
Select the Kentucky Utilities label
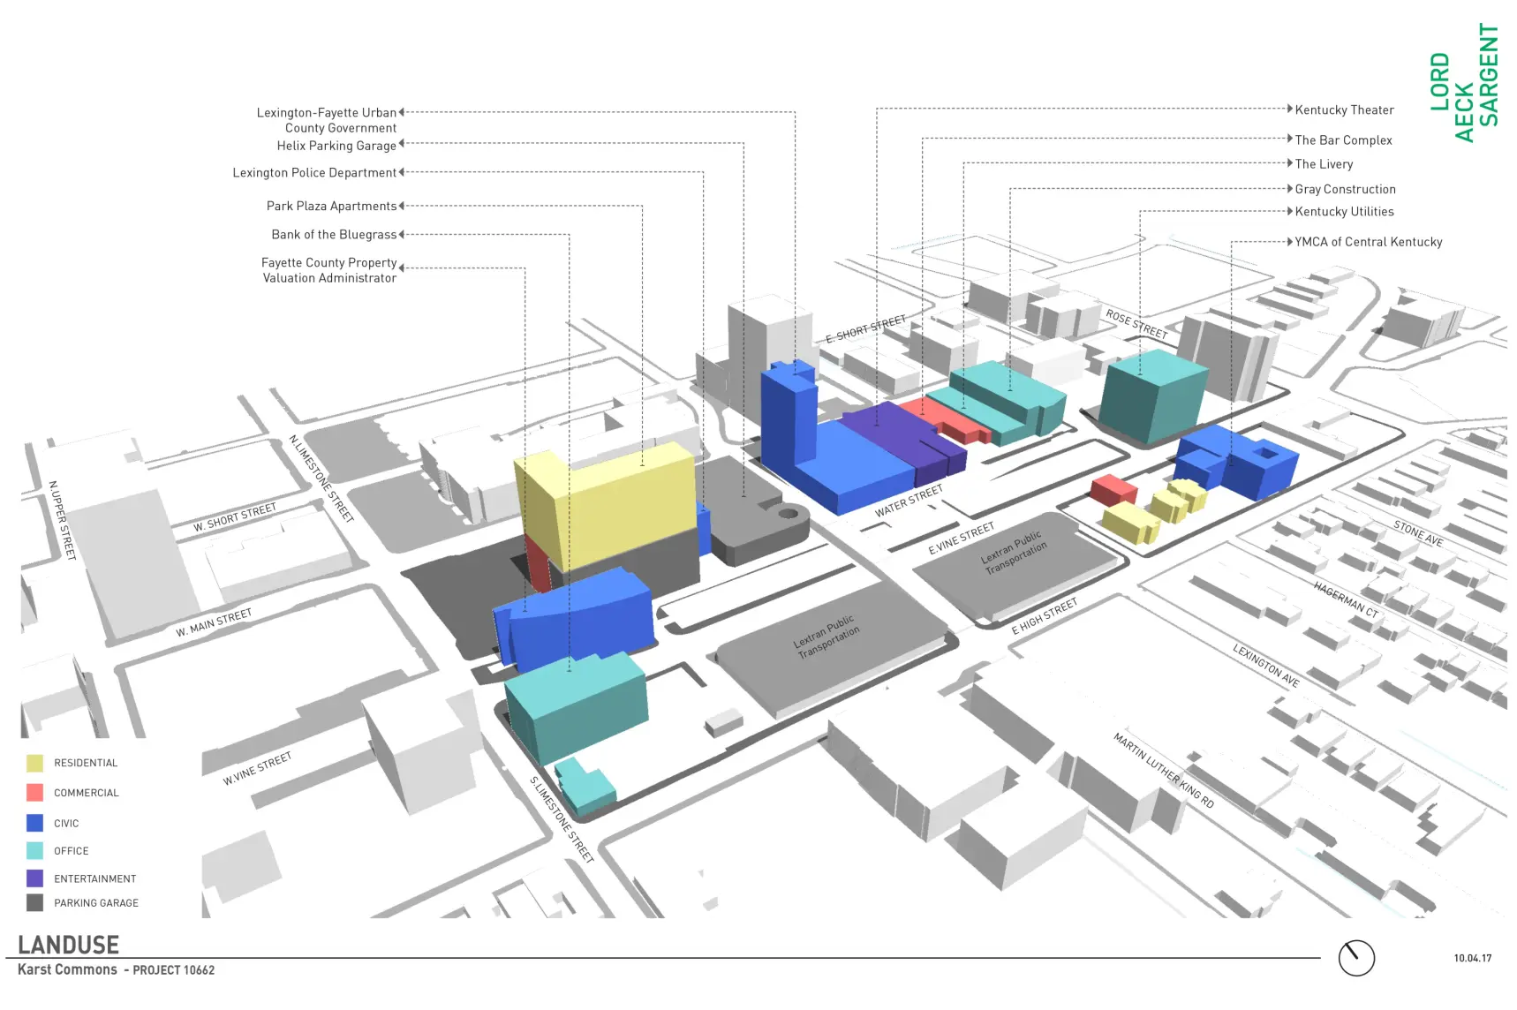click(1344, 212)
